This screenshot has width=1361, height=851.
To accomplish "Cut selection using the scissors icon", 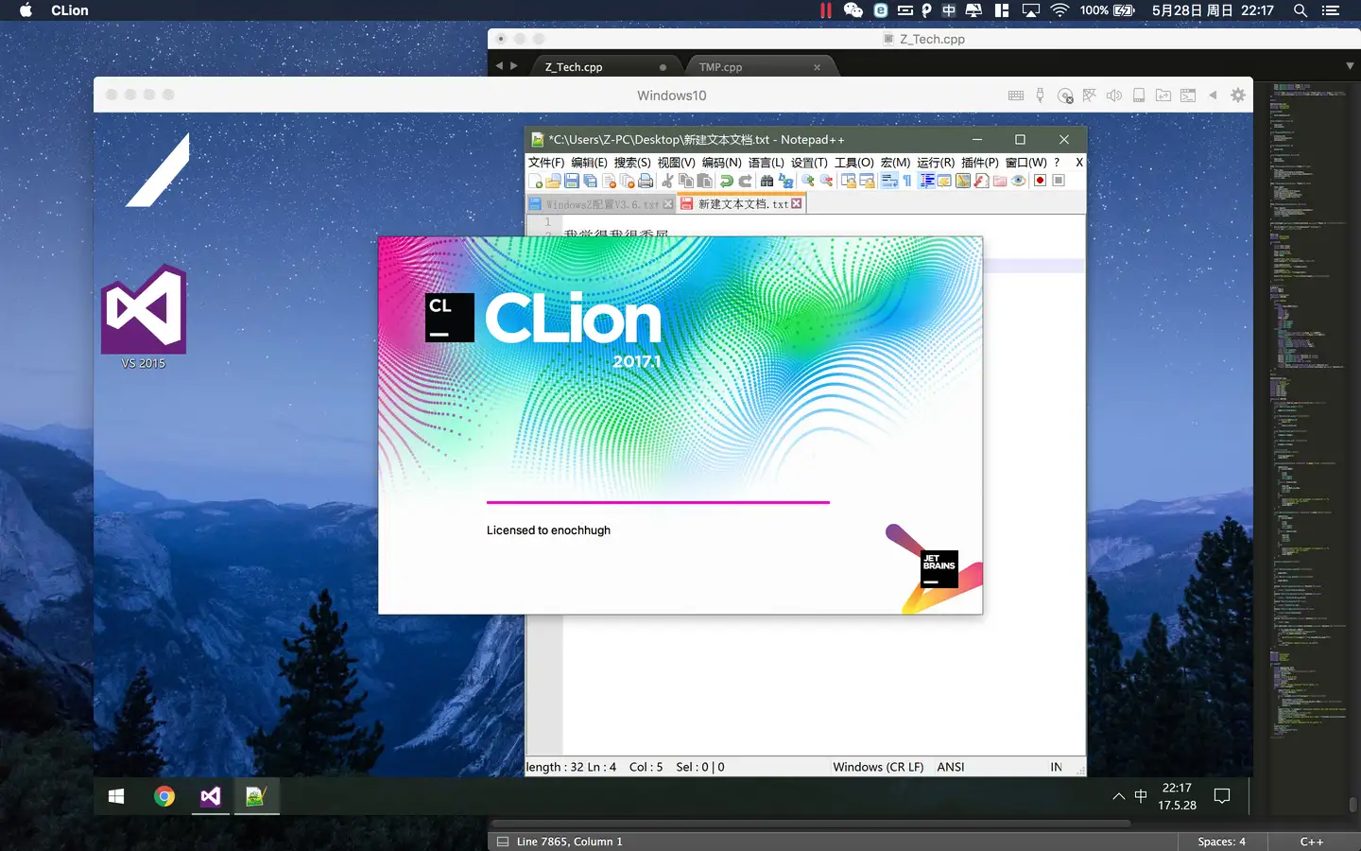I will (x=667, y=181).
